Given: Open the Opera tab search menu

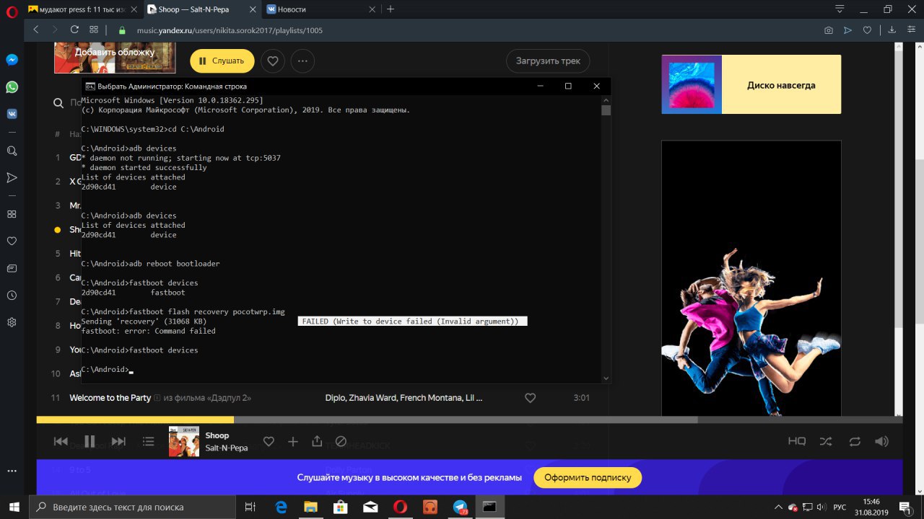Looking at the screenshot, I should pyautogui.click(x=840, y=9).
